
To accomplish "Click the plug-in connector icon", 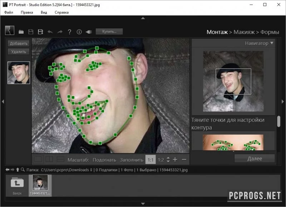I will pyautogui.click(x=89, y=32).
